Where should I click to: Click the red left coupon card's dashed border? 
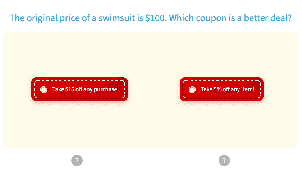click(79, 81)
